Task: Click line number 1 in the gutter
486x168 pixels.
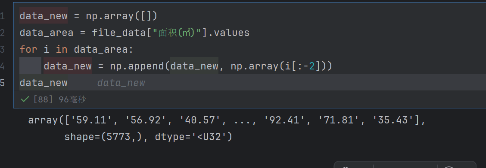Action: click(x=3, y=16)
